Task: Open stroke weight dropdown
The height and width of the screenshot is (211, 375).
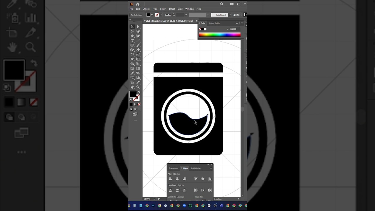Action: (x=186, y=15)
